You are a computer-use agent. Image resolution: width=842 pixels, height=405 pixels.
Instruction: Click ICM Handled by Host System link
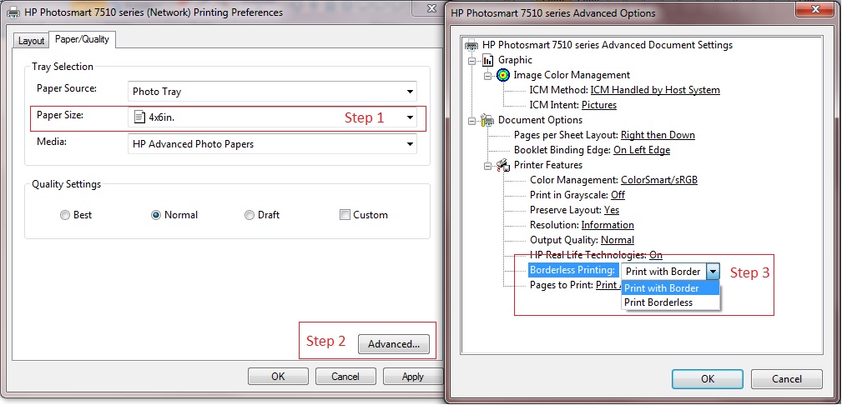(x=655, y=90)
